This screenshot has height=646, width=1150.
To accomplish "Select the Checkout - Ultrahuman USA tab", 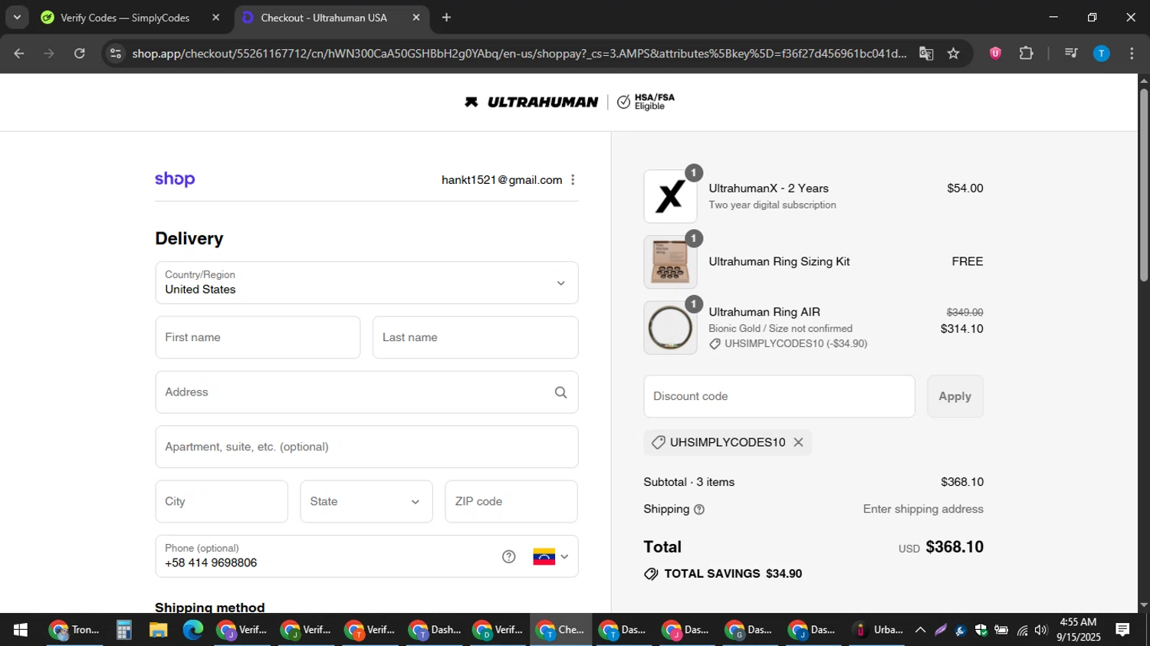I will pos(324,18).
